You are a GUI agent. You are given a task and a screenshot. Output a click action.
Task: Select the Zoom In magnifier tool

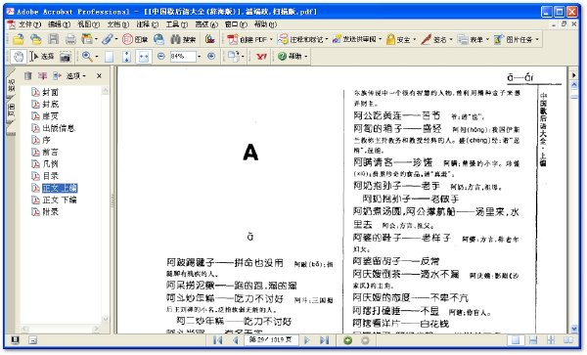pyautogui.click(x=87, y=57)
